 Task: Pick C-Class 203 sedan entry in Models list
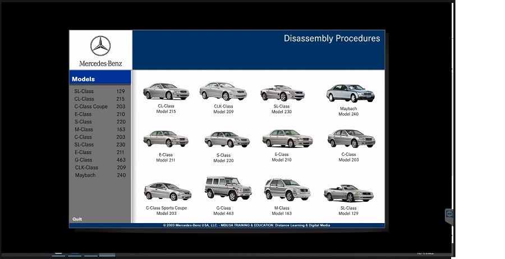click(99, 137)
